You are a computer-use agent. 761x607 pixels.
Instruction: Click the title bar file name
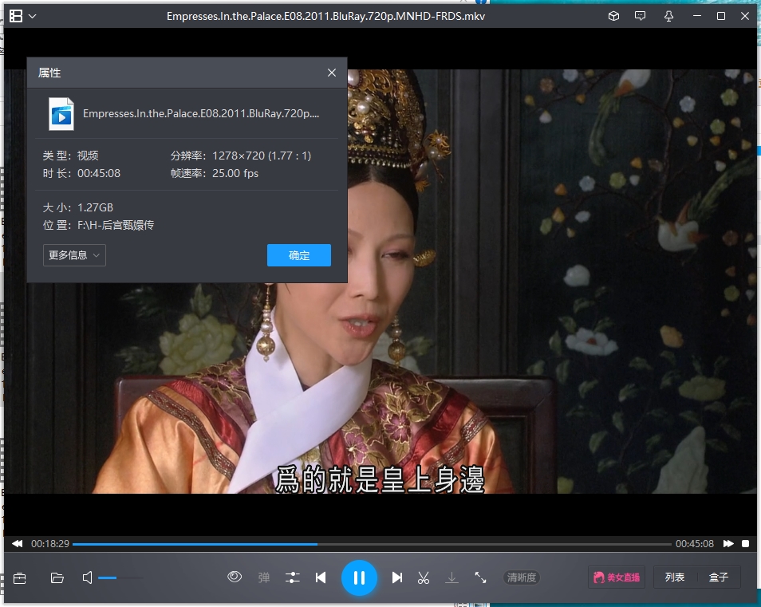click(x=325, y=16)
